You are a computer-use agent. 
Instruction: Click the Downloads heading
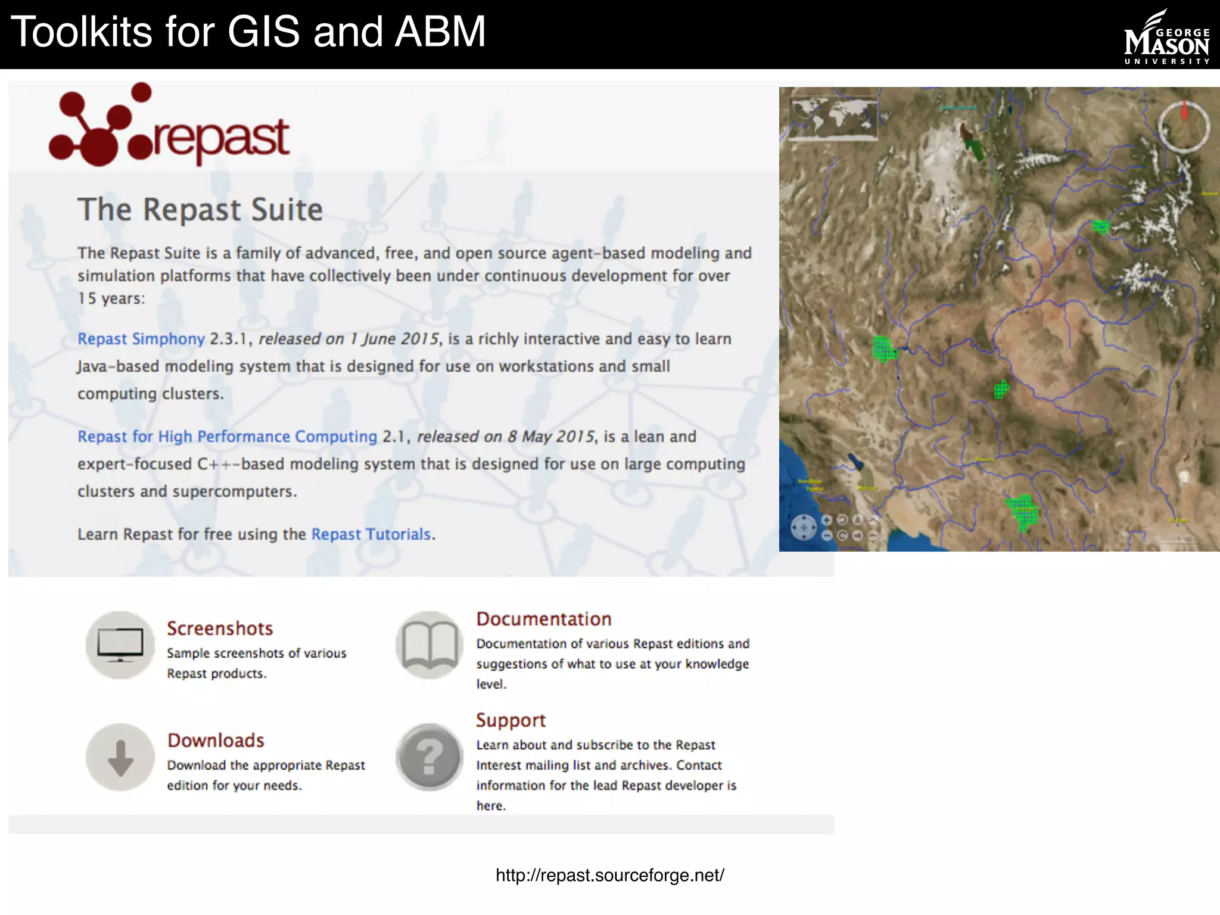tap(216, 740)
